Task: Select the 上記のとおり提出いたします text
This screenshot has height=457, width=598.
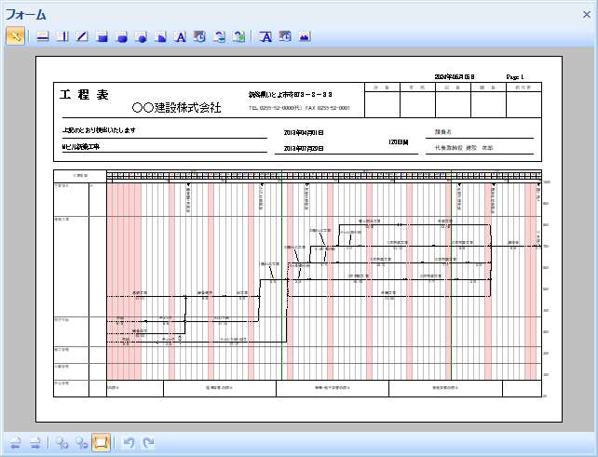Action: pyautogui.click(x=99, y=130)
